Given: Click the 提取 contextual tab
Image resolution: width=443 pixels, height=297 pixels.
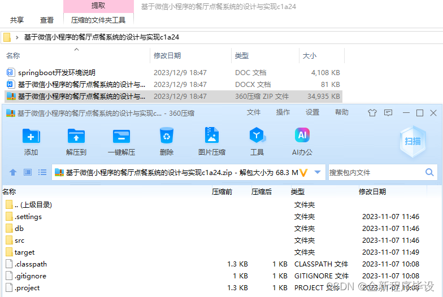Looking at the screenshot, I should pos(98,6).
